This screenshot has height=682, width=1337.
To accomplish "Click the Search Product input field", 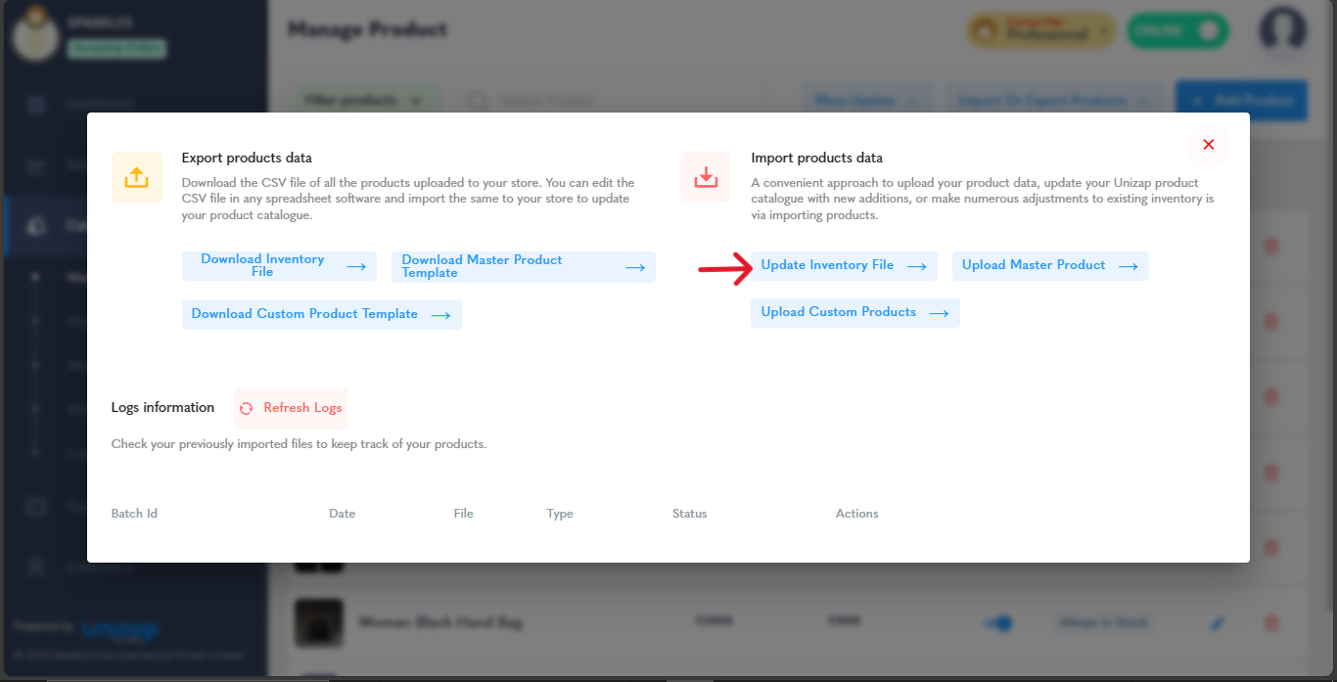I will pyautogui.click(x=607, y=100).
